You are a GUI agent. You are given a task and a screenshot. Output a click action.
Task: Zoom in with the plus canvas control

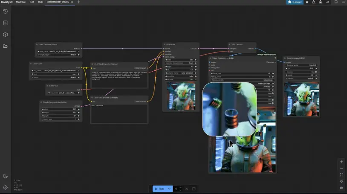coord(341,162)
